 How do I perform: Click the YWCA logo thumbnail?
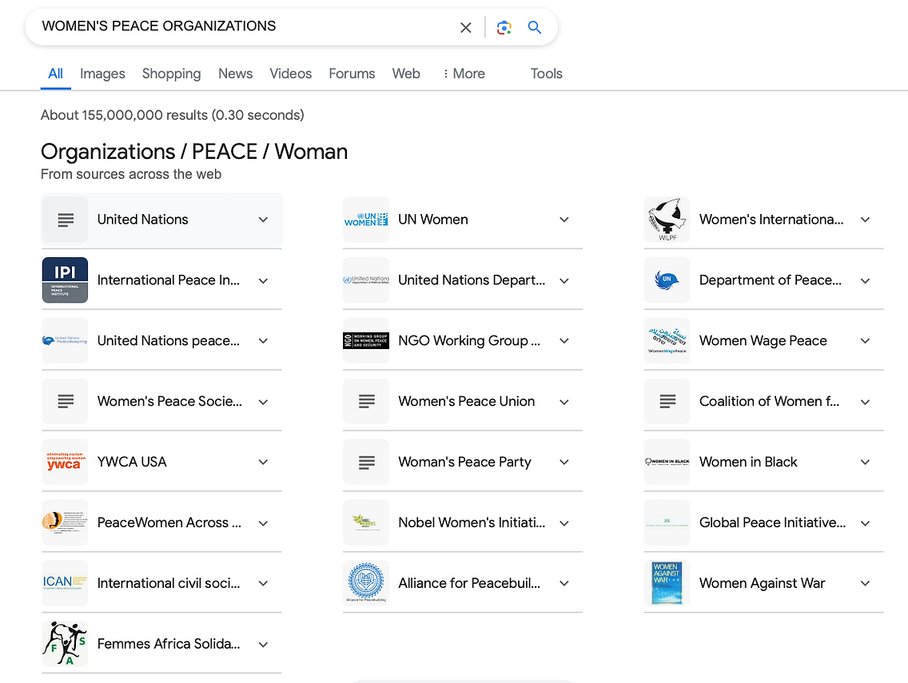[x=65, y=462]
